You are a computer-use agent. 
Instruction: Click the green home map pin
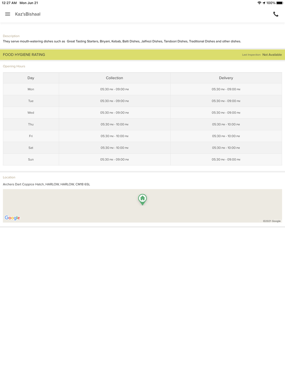(142, 199)
